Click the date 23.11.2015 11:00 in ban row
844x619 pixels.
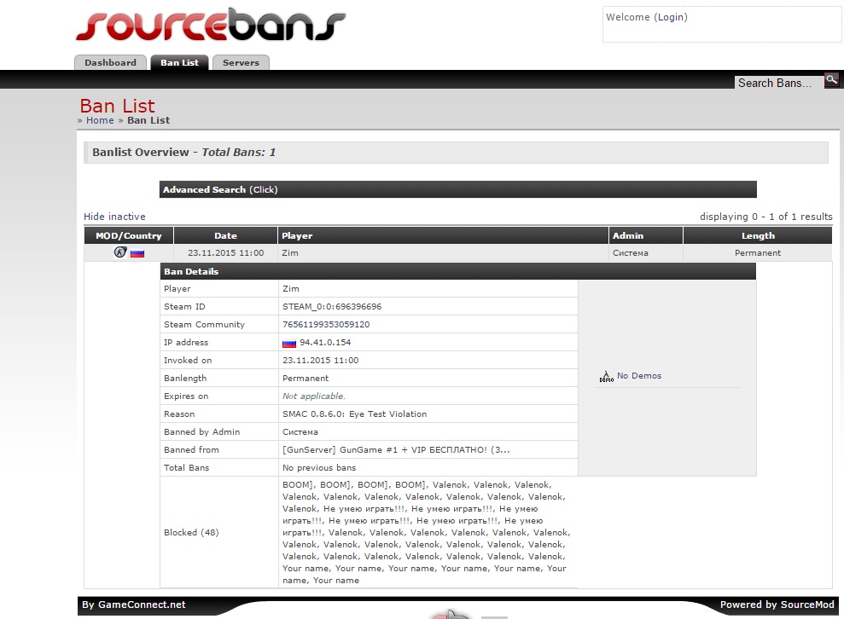[x=225, y=252]
